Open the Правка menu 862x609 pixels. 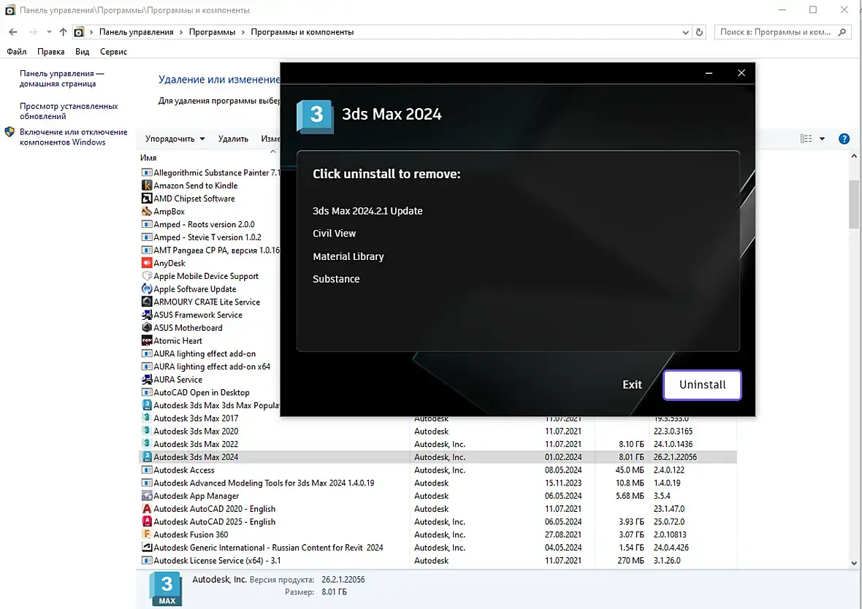[50, 52]
